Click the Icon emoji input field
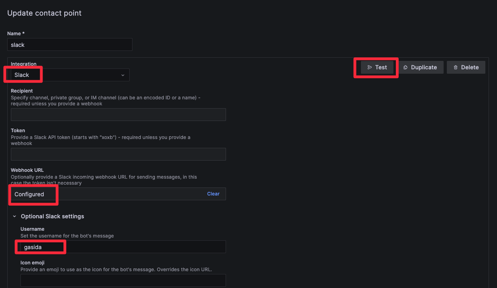The height and width of the screenshot is (288, 497). [123, 280]
